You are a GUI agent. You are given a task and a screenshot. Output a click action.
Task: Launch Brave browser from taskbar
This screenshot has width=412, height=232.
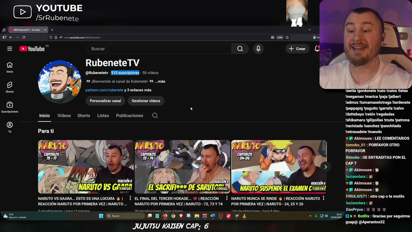(181, 216)
